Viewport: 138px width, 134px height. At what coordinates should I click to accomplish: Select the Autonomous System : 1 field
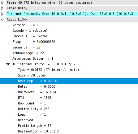[33, 58]
